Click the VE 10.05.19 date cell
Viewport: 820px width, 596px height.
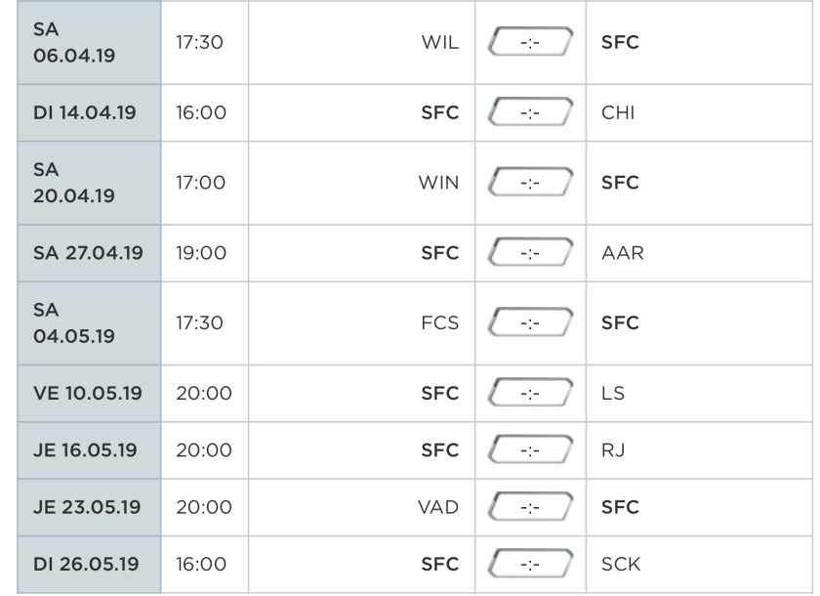(x=89, y=394)
